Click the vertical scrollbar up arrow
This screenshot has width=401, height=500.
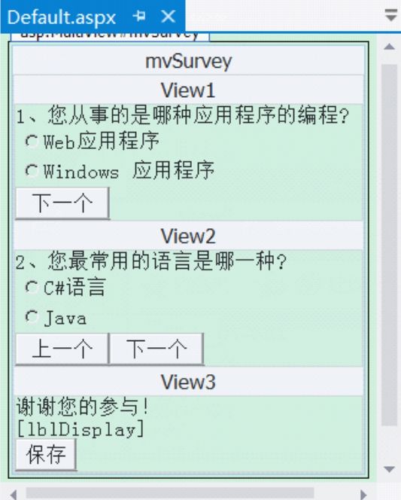[x=389, y=47]
